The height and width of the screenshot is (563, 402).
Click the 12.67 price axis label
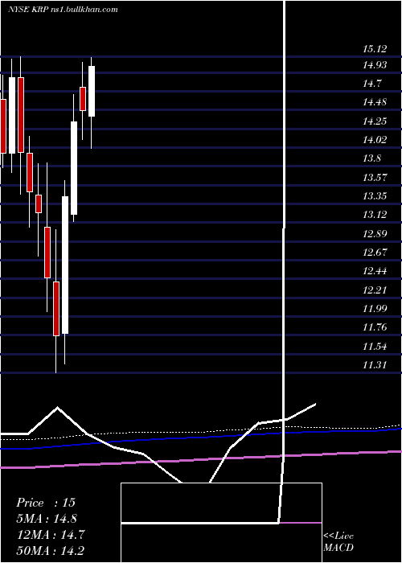375,252
